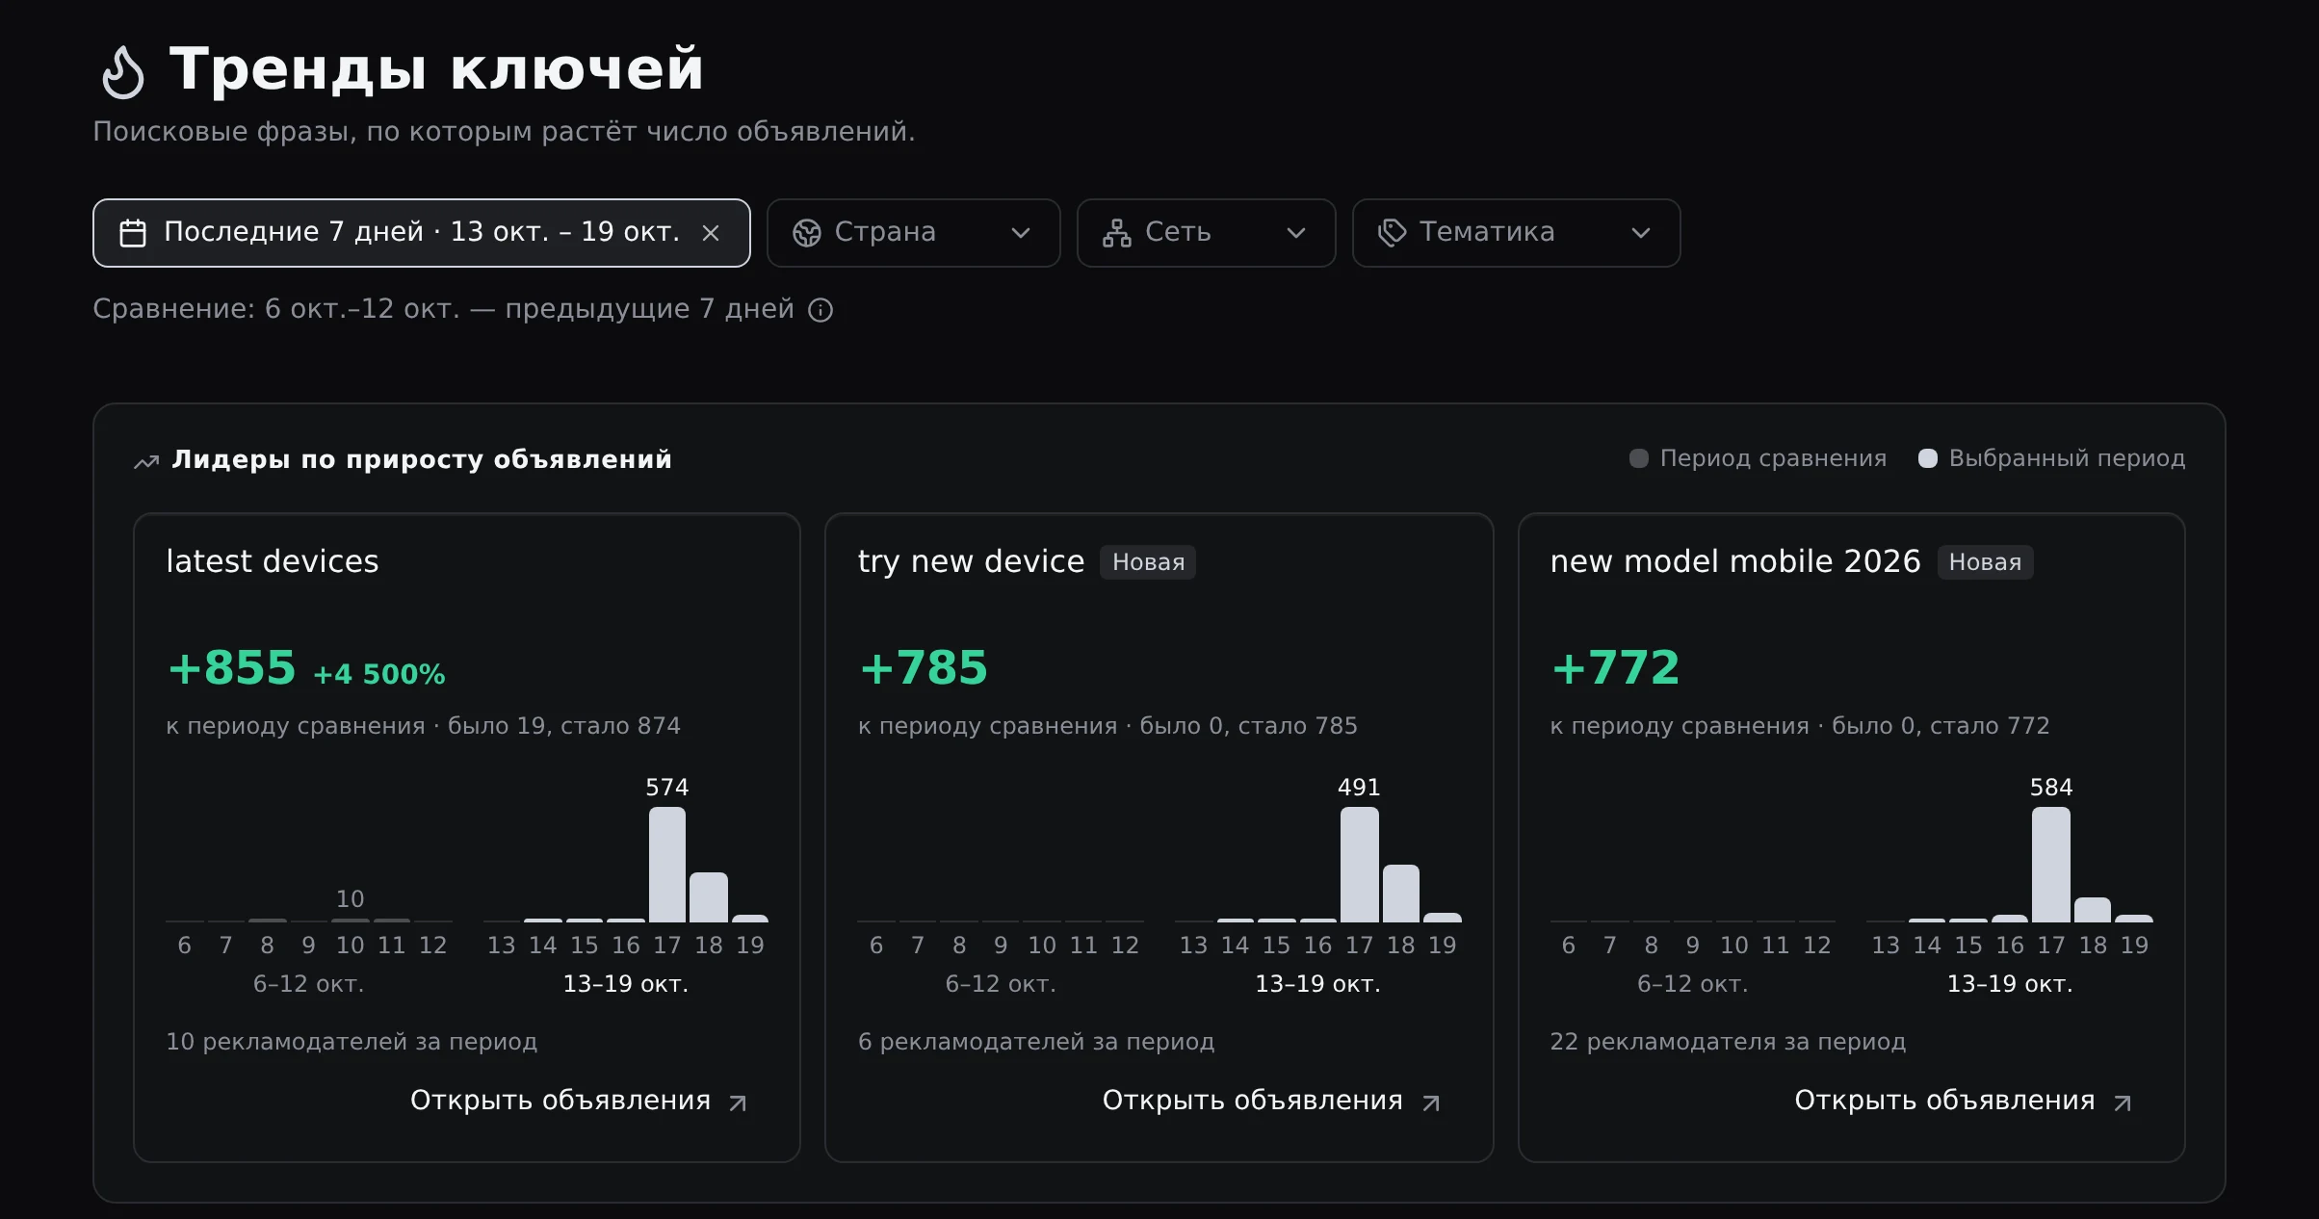
Task: Click the '+4 500%' percentage value
Action: (x=379, y=674)
